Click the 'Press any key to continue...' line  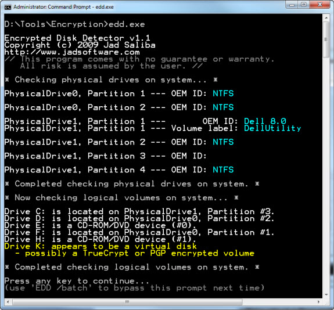(77, 281)
